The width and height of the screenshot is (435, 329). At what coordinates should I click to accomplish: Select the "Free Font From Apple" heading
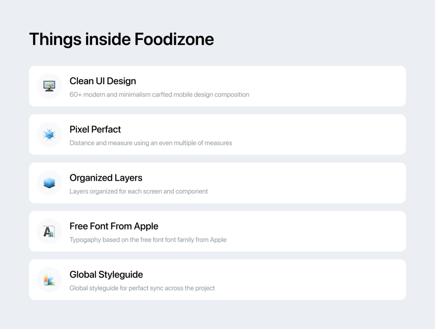click(114, 226)
